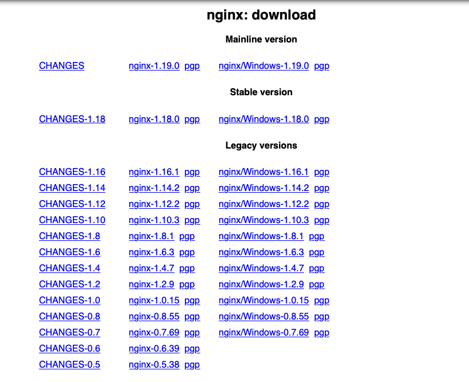Download nginx/Windows-1.4.7
469x382 pixels.
tap(261, 268)
